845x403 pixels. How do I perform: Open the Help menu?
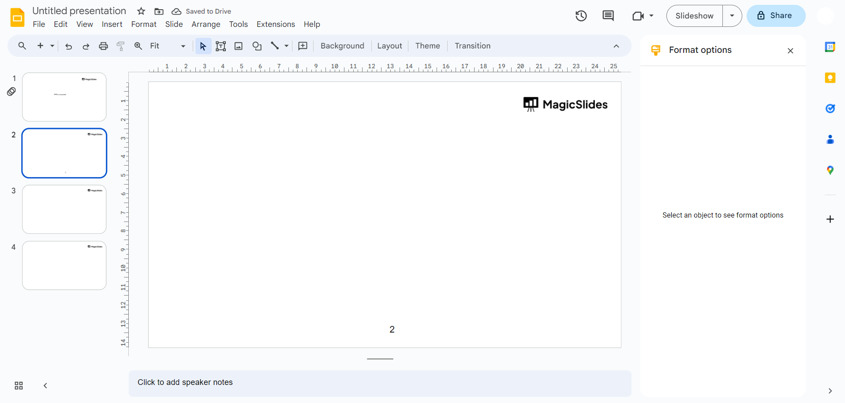click(x=312, y=24)
